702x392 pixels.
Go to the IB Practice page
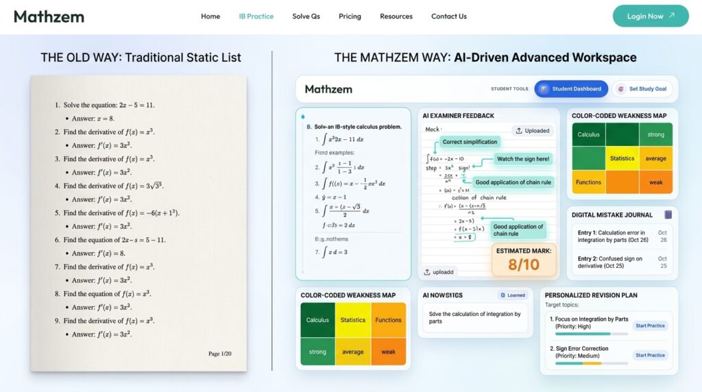(256, 16)
